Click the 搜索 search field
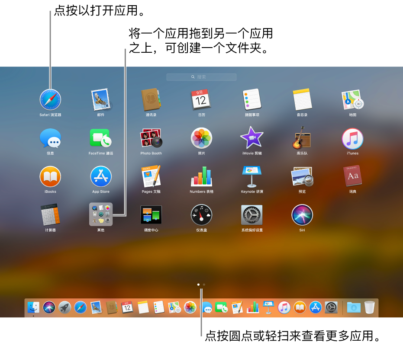The image size is (403, 345). (x=201, y=77)
